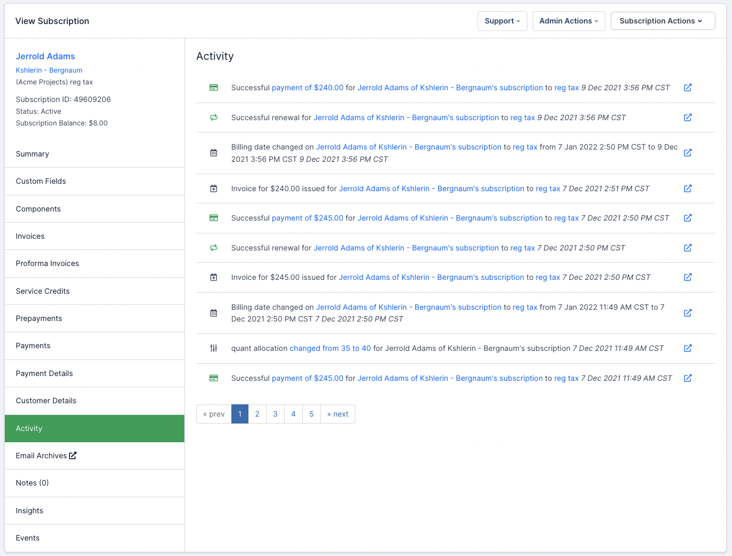Image resolution: width=732 pixels, height=556 pixels.
Task: Open external link icon for 9 Dec renewal
Action: [688, 118]
